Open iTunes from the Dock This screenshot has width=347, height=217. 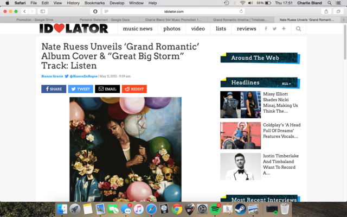[x=139, y=209]
